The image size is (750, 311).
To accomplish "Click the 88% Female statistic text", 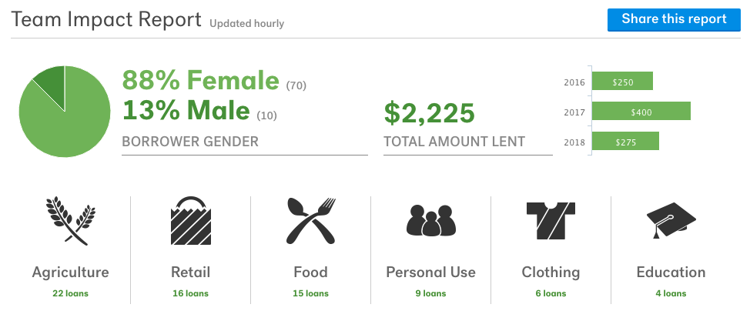I will point(200,80).
